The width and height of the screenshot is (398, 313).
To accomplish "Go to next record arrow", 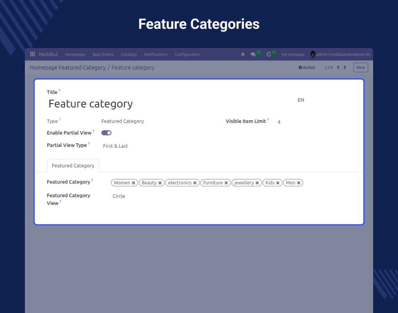I will pyautogui.click(x=345, y=67).
